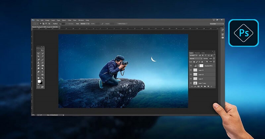Hide Layer 15 using eye icon
Image resolution: width=265 pixels, height=139 pixels.
191,70
